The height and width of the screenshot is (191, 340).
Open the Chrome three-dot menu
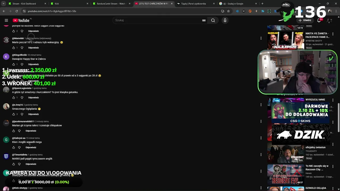[337, 11]
